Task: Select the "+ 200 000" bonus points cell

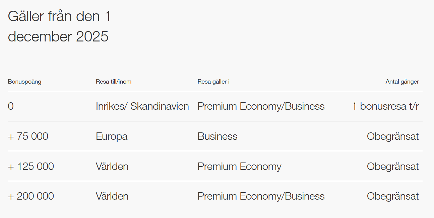Action: pos(31,196)
